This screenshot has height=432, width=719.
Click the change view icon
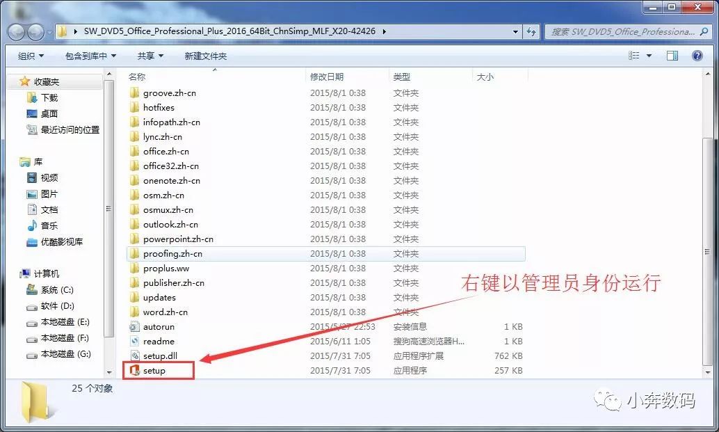(634, 56)
